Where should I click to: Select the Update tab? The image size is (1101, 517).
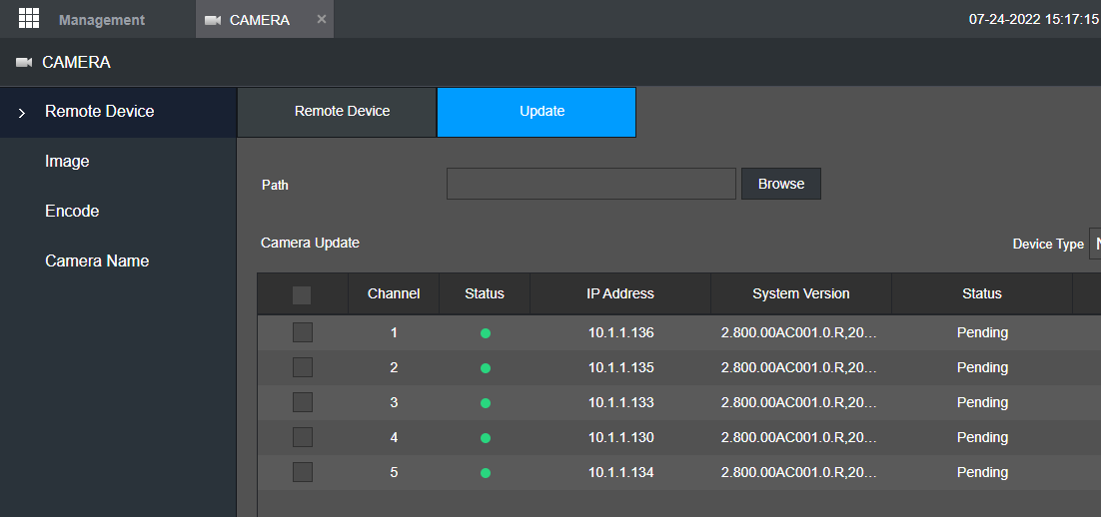(537, 112)
